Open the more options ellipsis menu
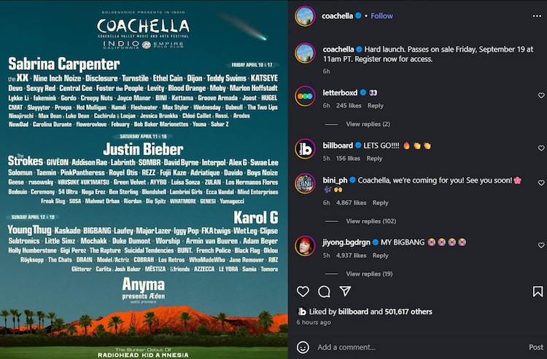Screen dimensions: 547x359 (537, 16)
